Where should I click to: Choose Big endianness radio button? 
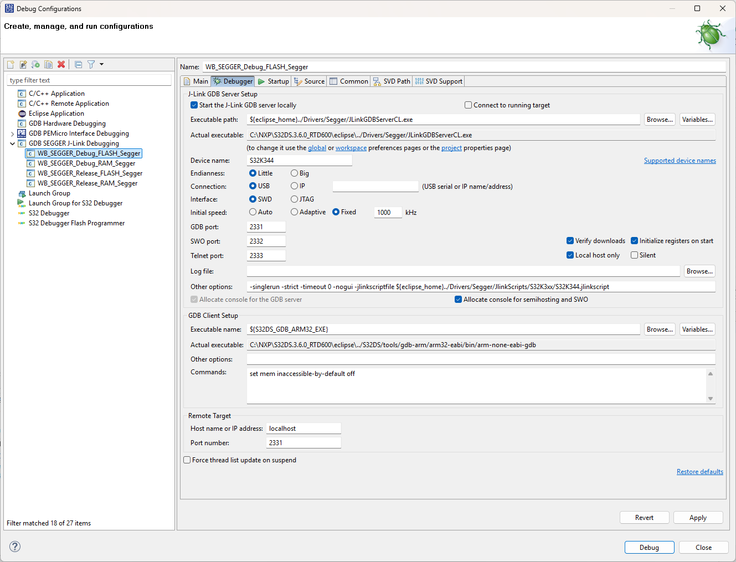(295, 173)
